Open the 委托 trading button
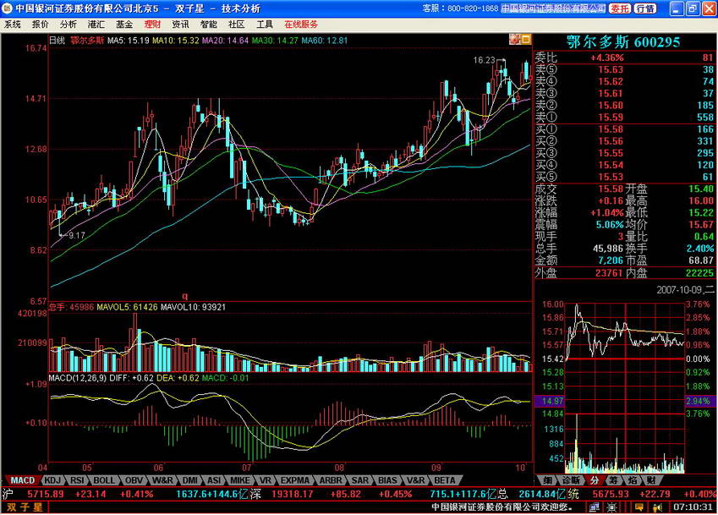718x515 pixels. coord(620,8)
